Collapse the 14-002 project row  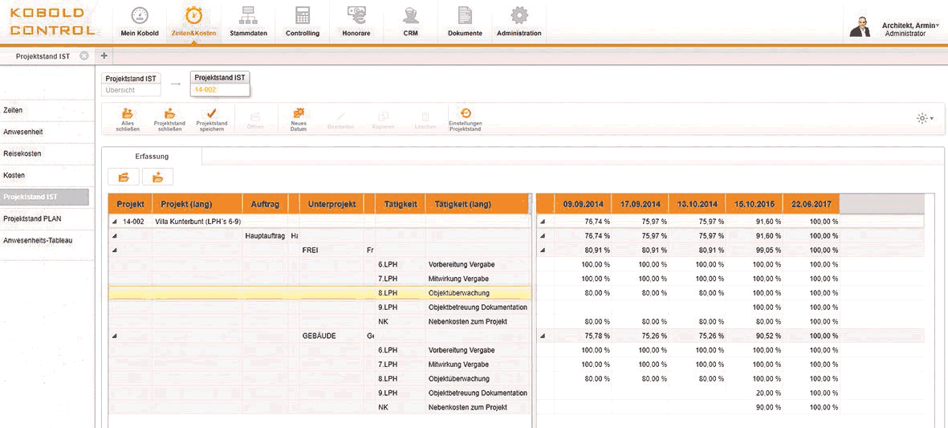click(x=114, y=222)
